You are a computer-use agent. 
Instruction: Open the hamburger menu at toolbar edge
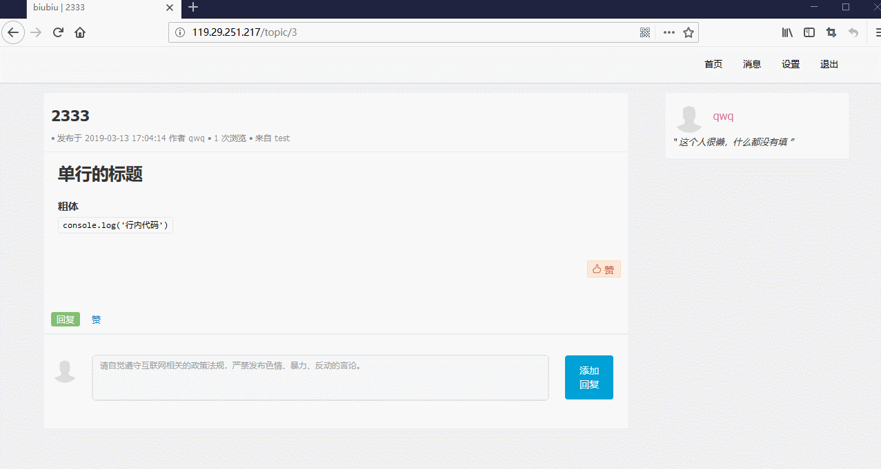878,32
